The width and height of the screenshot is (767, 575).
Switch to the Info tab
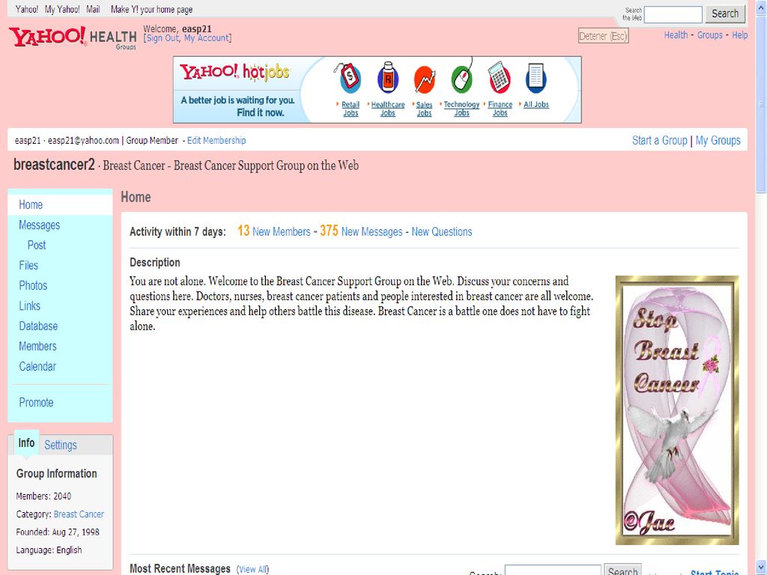click(26, 443)
